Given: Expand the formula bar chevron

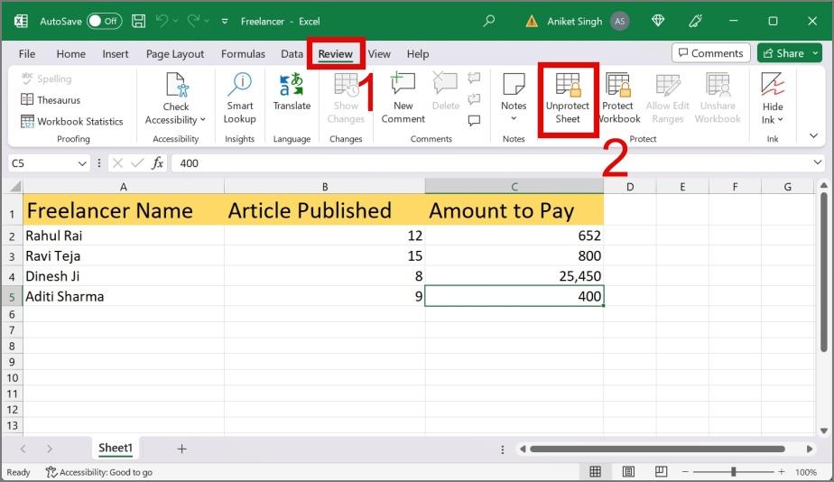Looking at the screenshot, I should click(x=818, y=162).
